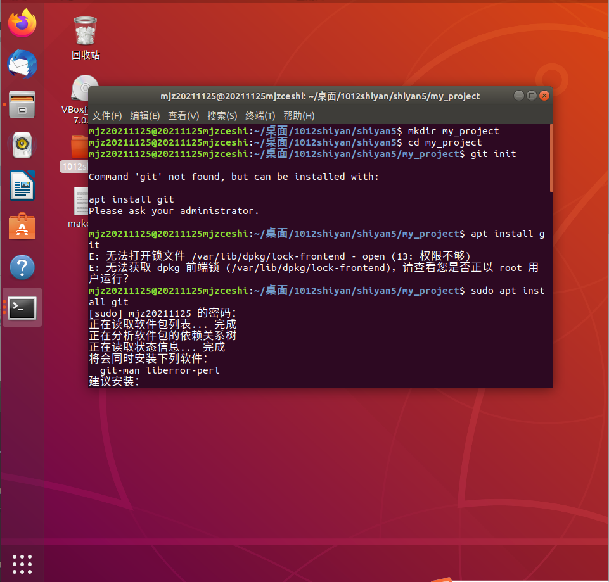Open the 查看(V) menu

tap(183, 116)
